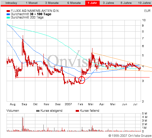The height and width of the screenshot is (138, 152).
Task: Click the Kurse fallend legend text
Action: pos(89,111)
